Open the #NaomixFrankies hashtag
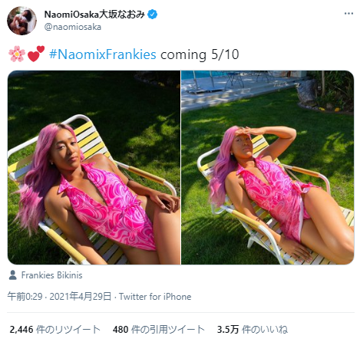The width and height of the screenshot is (360, 342). [103, 54]
